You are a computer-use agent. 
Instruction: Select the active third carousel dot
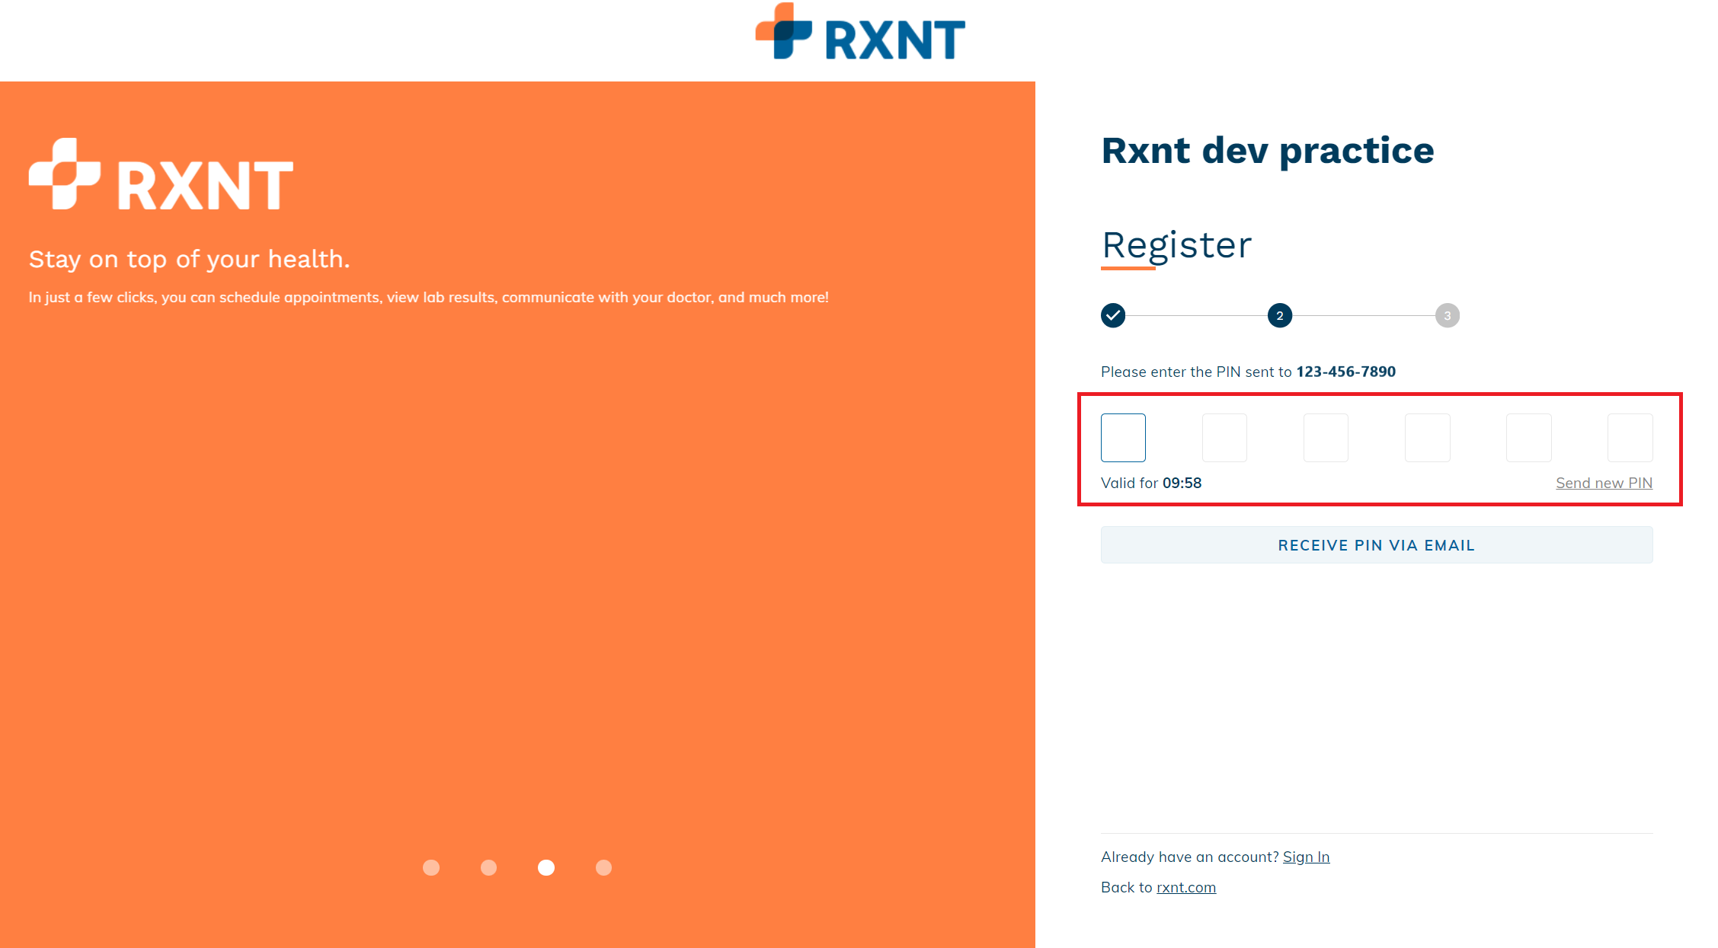pyautogui.click(x=546, y=868)
